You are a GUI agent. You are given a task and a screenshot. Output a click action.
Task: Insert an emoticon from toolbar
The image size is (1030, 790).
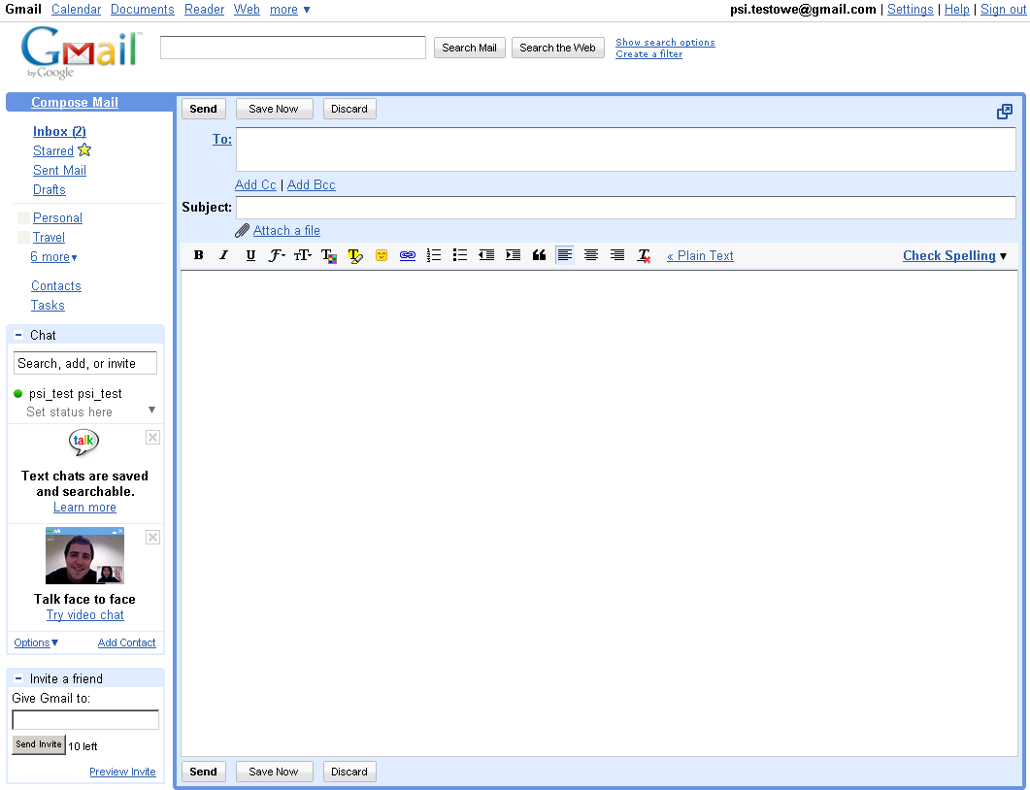tap(381, 255)
